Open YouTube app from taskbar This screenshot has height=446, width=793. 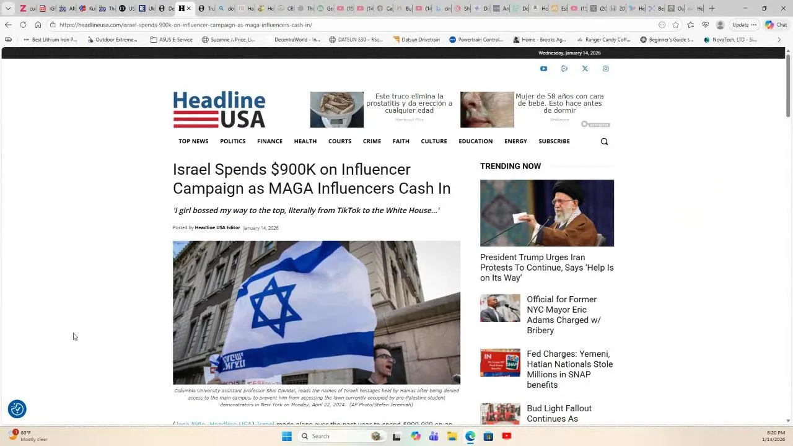click(x=507, y=436)
